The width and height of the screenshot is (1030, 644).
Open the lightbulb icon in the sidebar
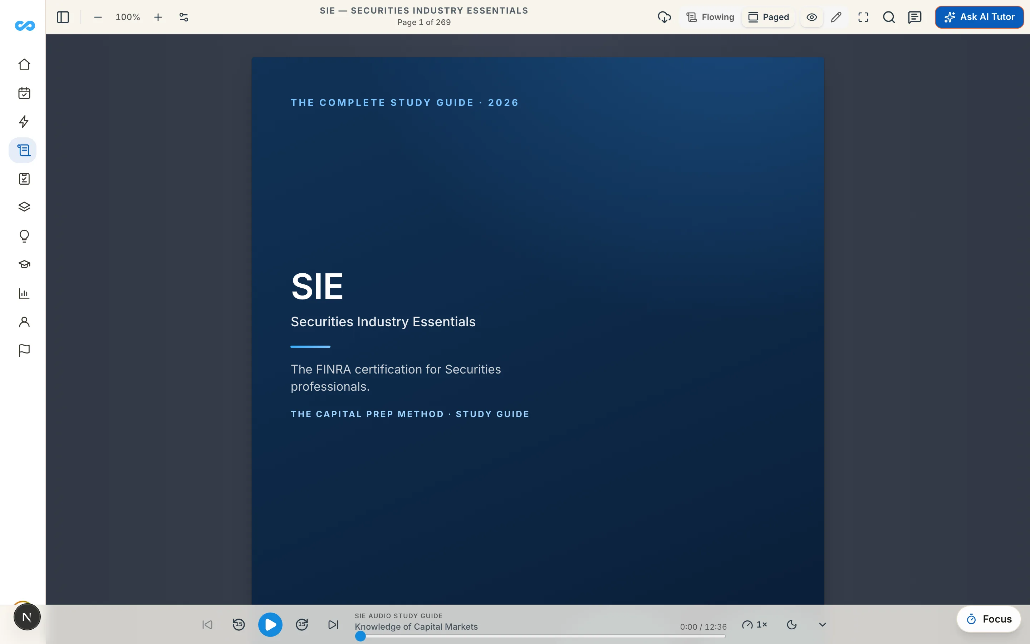[x=24, y=236]
